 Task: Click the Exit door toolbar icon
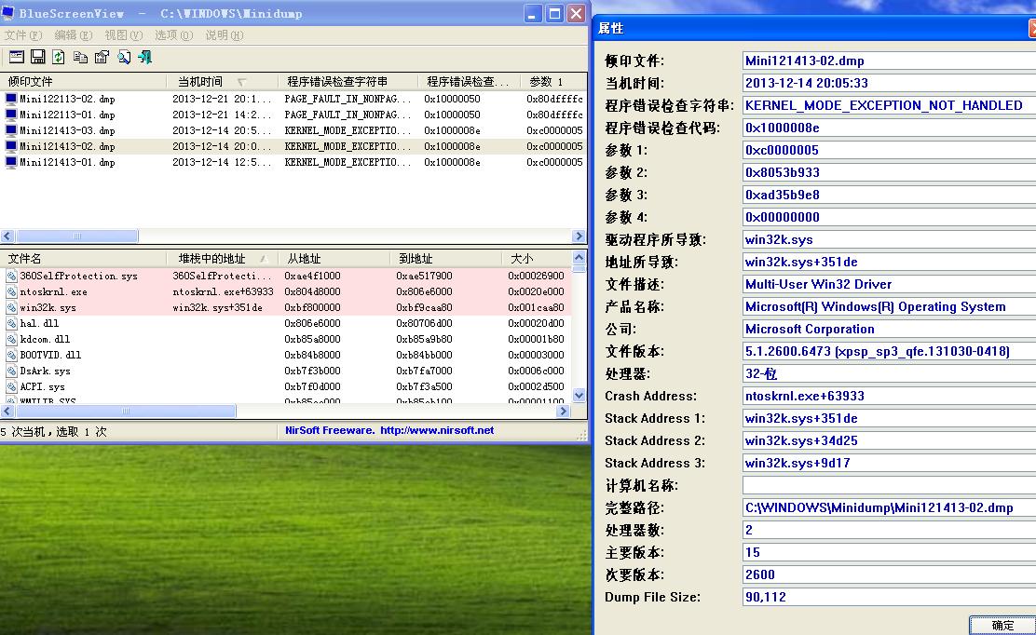(x=144, y=57)
